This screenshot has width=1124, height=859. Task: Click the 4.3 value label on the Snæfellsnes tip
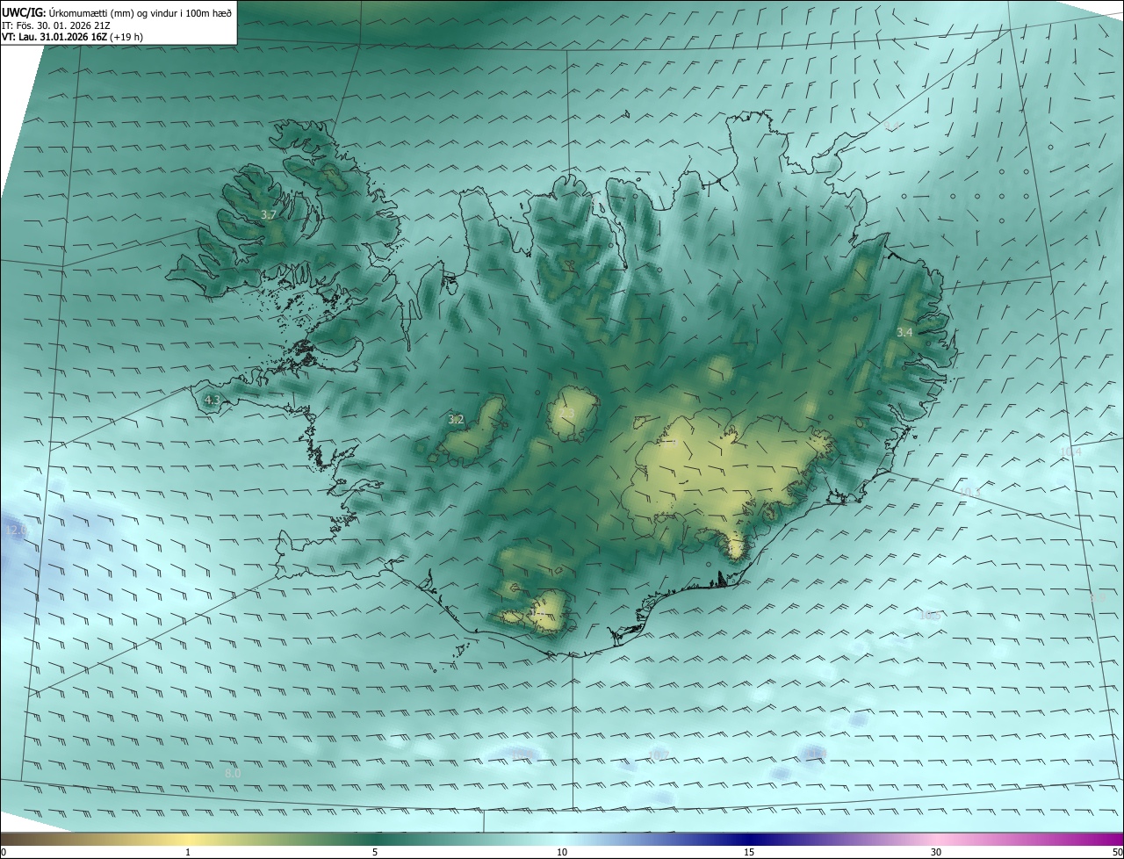tap(212, 401)
